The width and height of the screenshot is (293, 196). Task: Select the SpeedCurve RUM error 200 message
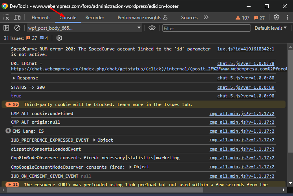point(111,52)
